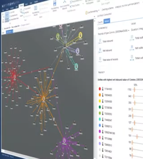143x159 pixels.
Task: Click the purple color swatch in entity list
Action: (x=100, y=132)
